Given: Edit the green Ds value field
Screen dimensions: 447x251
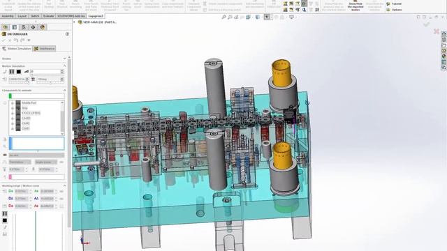Looking at the screenshot, I should pos(22,191).
